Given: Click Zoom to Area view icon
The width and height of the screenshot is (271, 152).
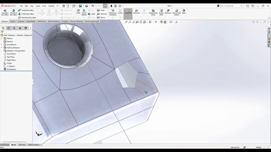Looking at the screenshot, I should [130, 22].
